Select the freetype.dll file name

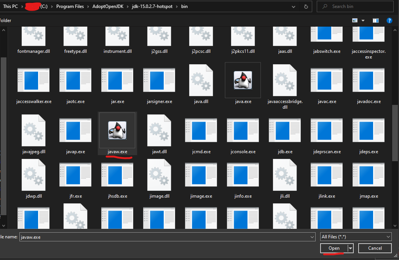(x=76, y=51)
